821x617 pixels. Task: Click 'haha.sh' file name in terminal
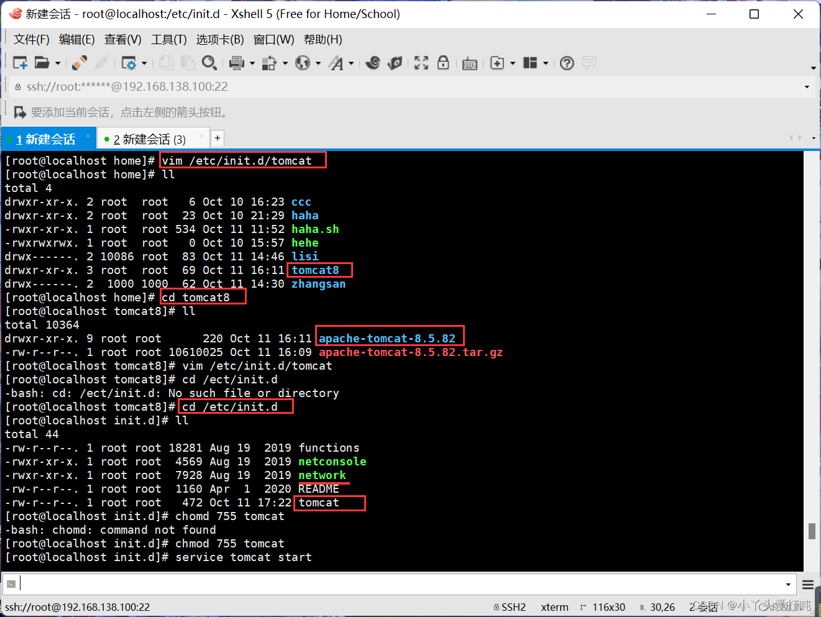point(316,229)
